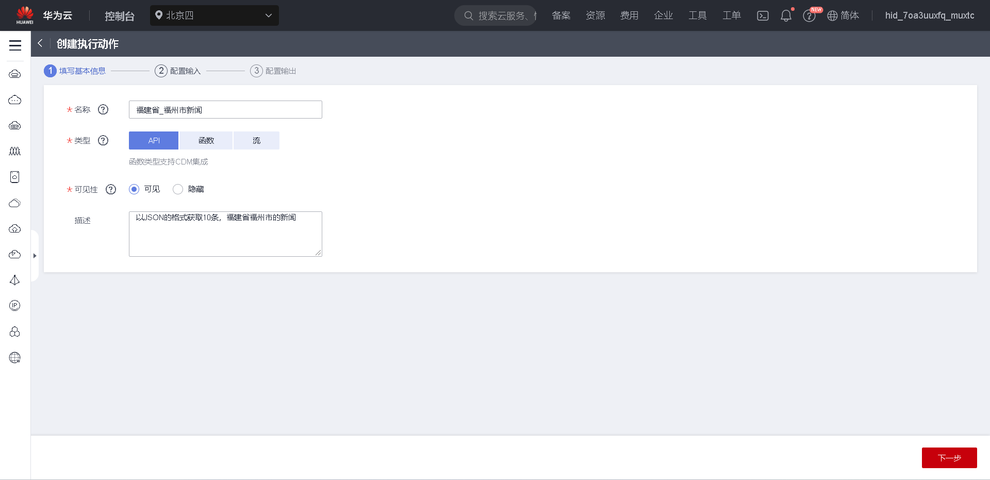Open the network topology sidebar icon
This screenshot has height=480, width=990.
(15, 280)
